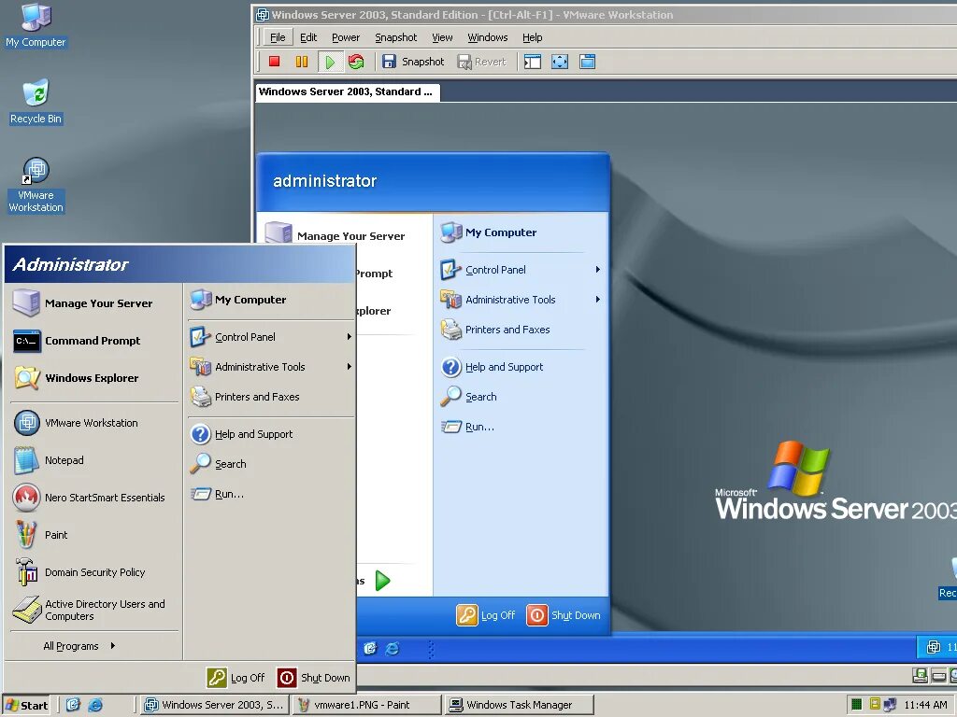This screenshot has height=717, width=957.
Task: Click Search in guest VM Start menu
Action: point(520,396)
